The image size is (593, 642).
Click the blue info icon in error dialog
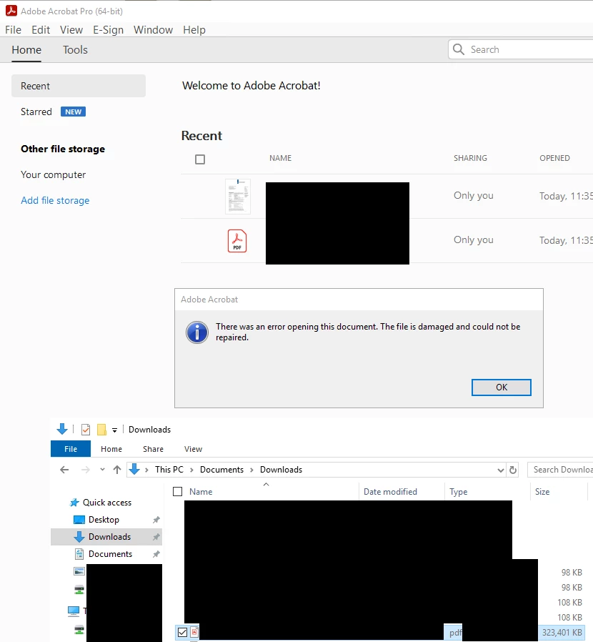[x=197, y=332]
